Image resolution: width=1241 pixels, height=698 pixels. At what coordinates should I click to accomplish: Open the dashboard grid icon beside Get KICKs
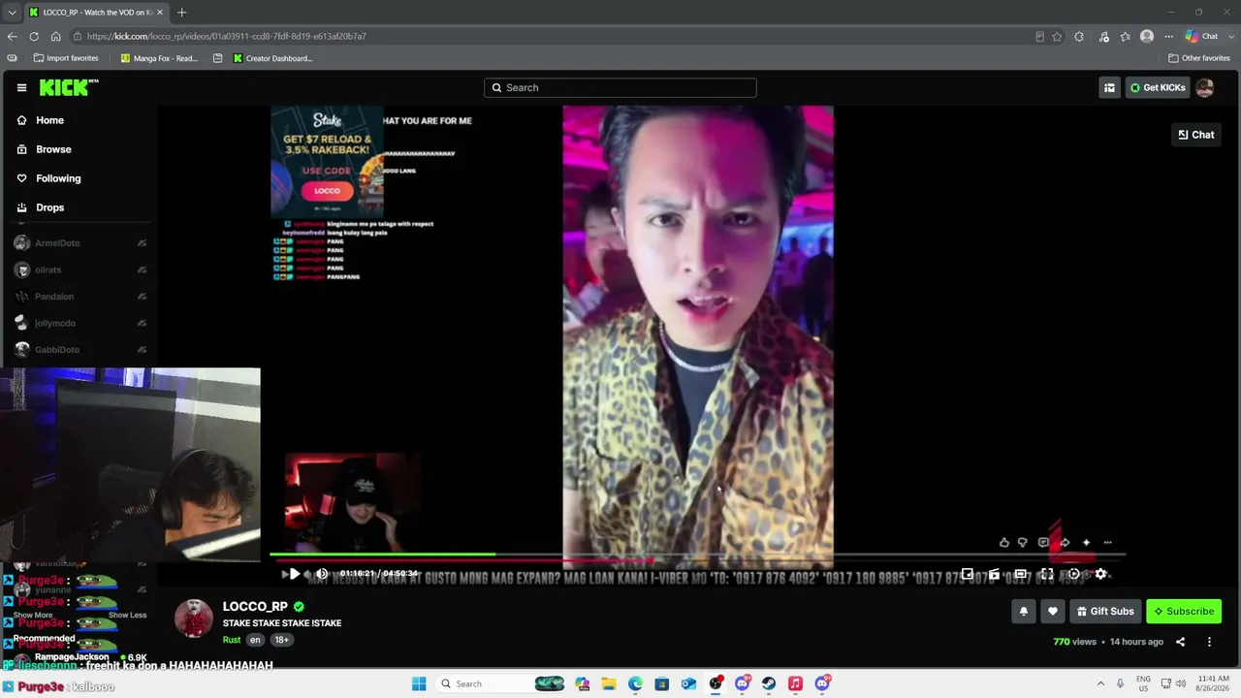1109,87
